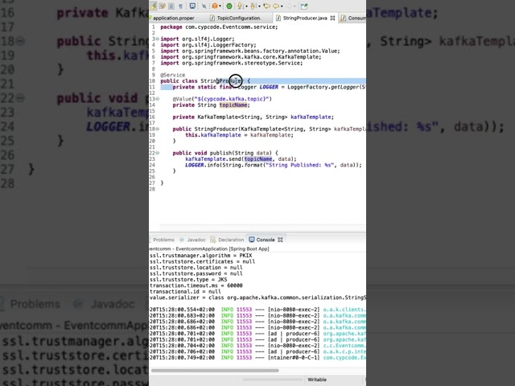Click console header 'EventcommApplication [Spring Boot App]'
Screen dimensions: 515x386
(222, 248)
